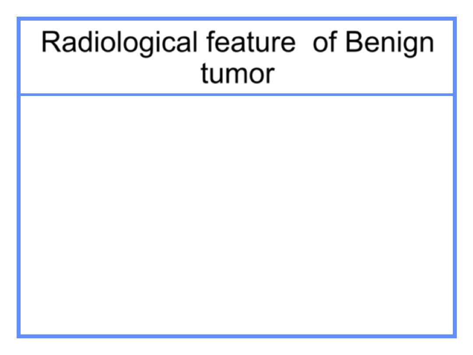This screenshot has width=473, height=355.
Task: Click the table's left blue border
Action: click(19, 177)
